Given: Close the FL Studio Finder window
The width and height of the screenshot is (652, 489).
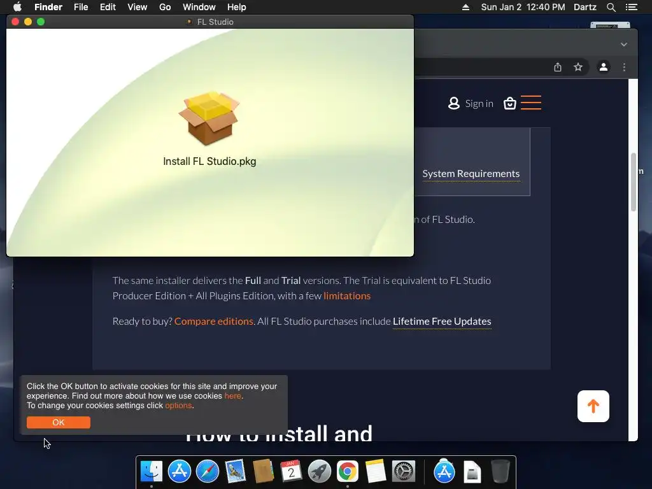Looking at the screenshot, I should 15,22.
